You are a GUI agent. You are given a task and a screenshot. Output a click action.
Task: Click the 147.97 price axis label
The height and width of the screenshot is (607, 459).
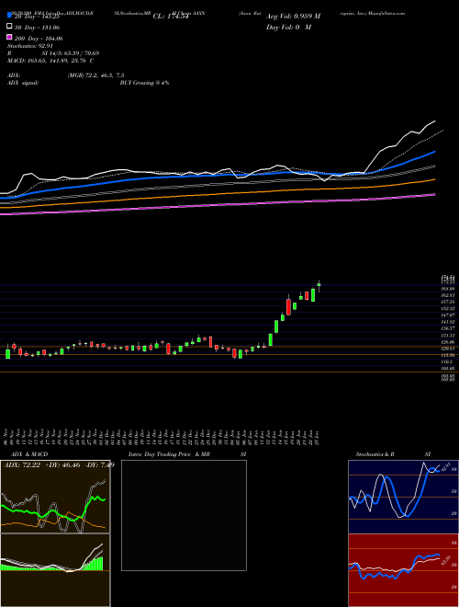[447, 315]
